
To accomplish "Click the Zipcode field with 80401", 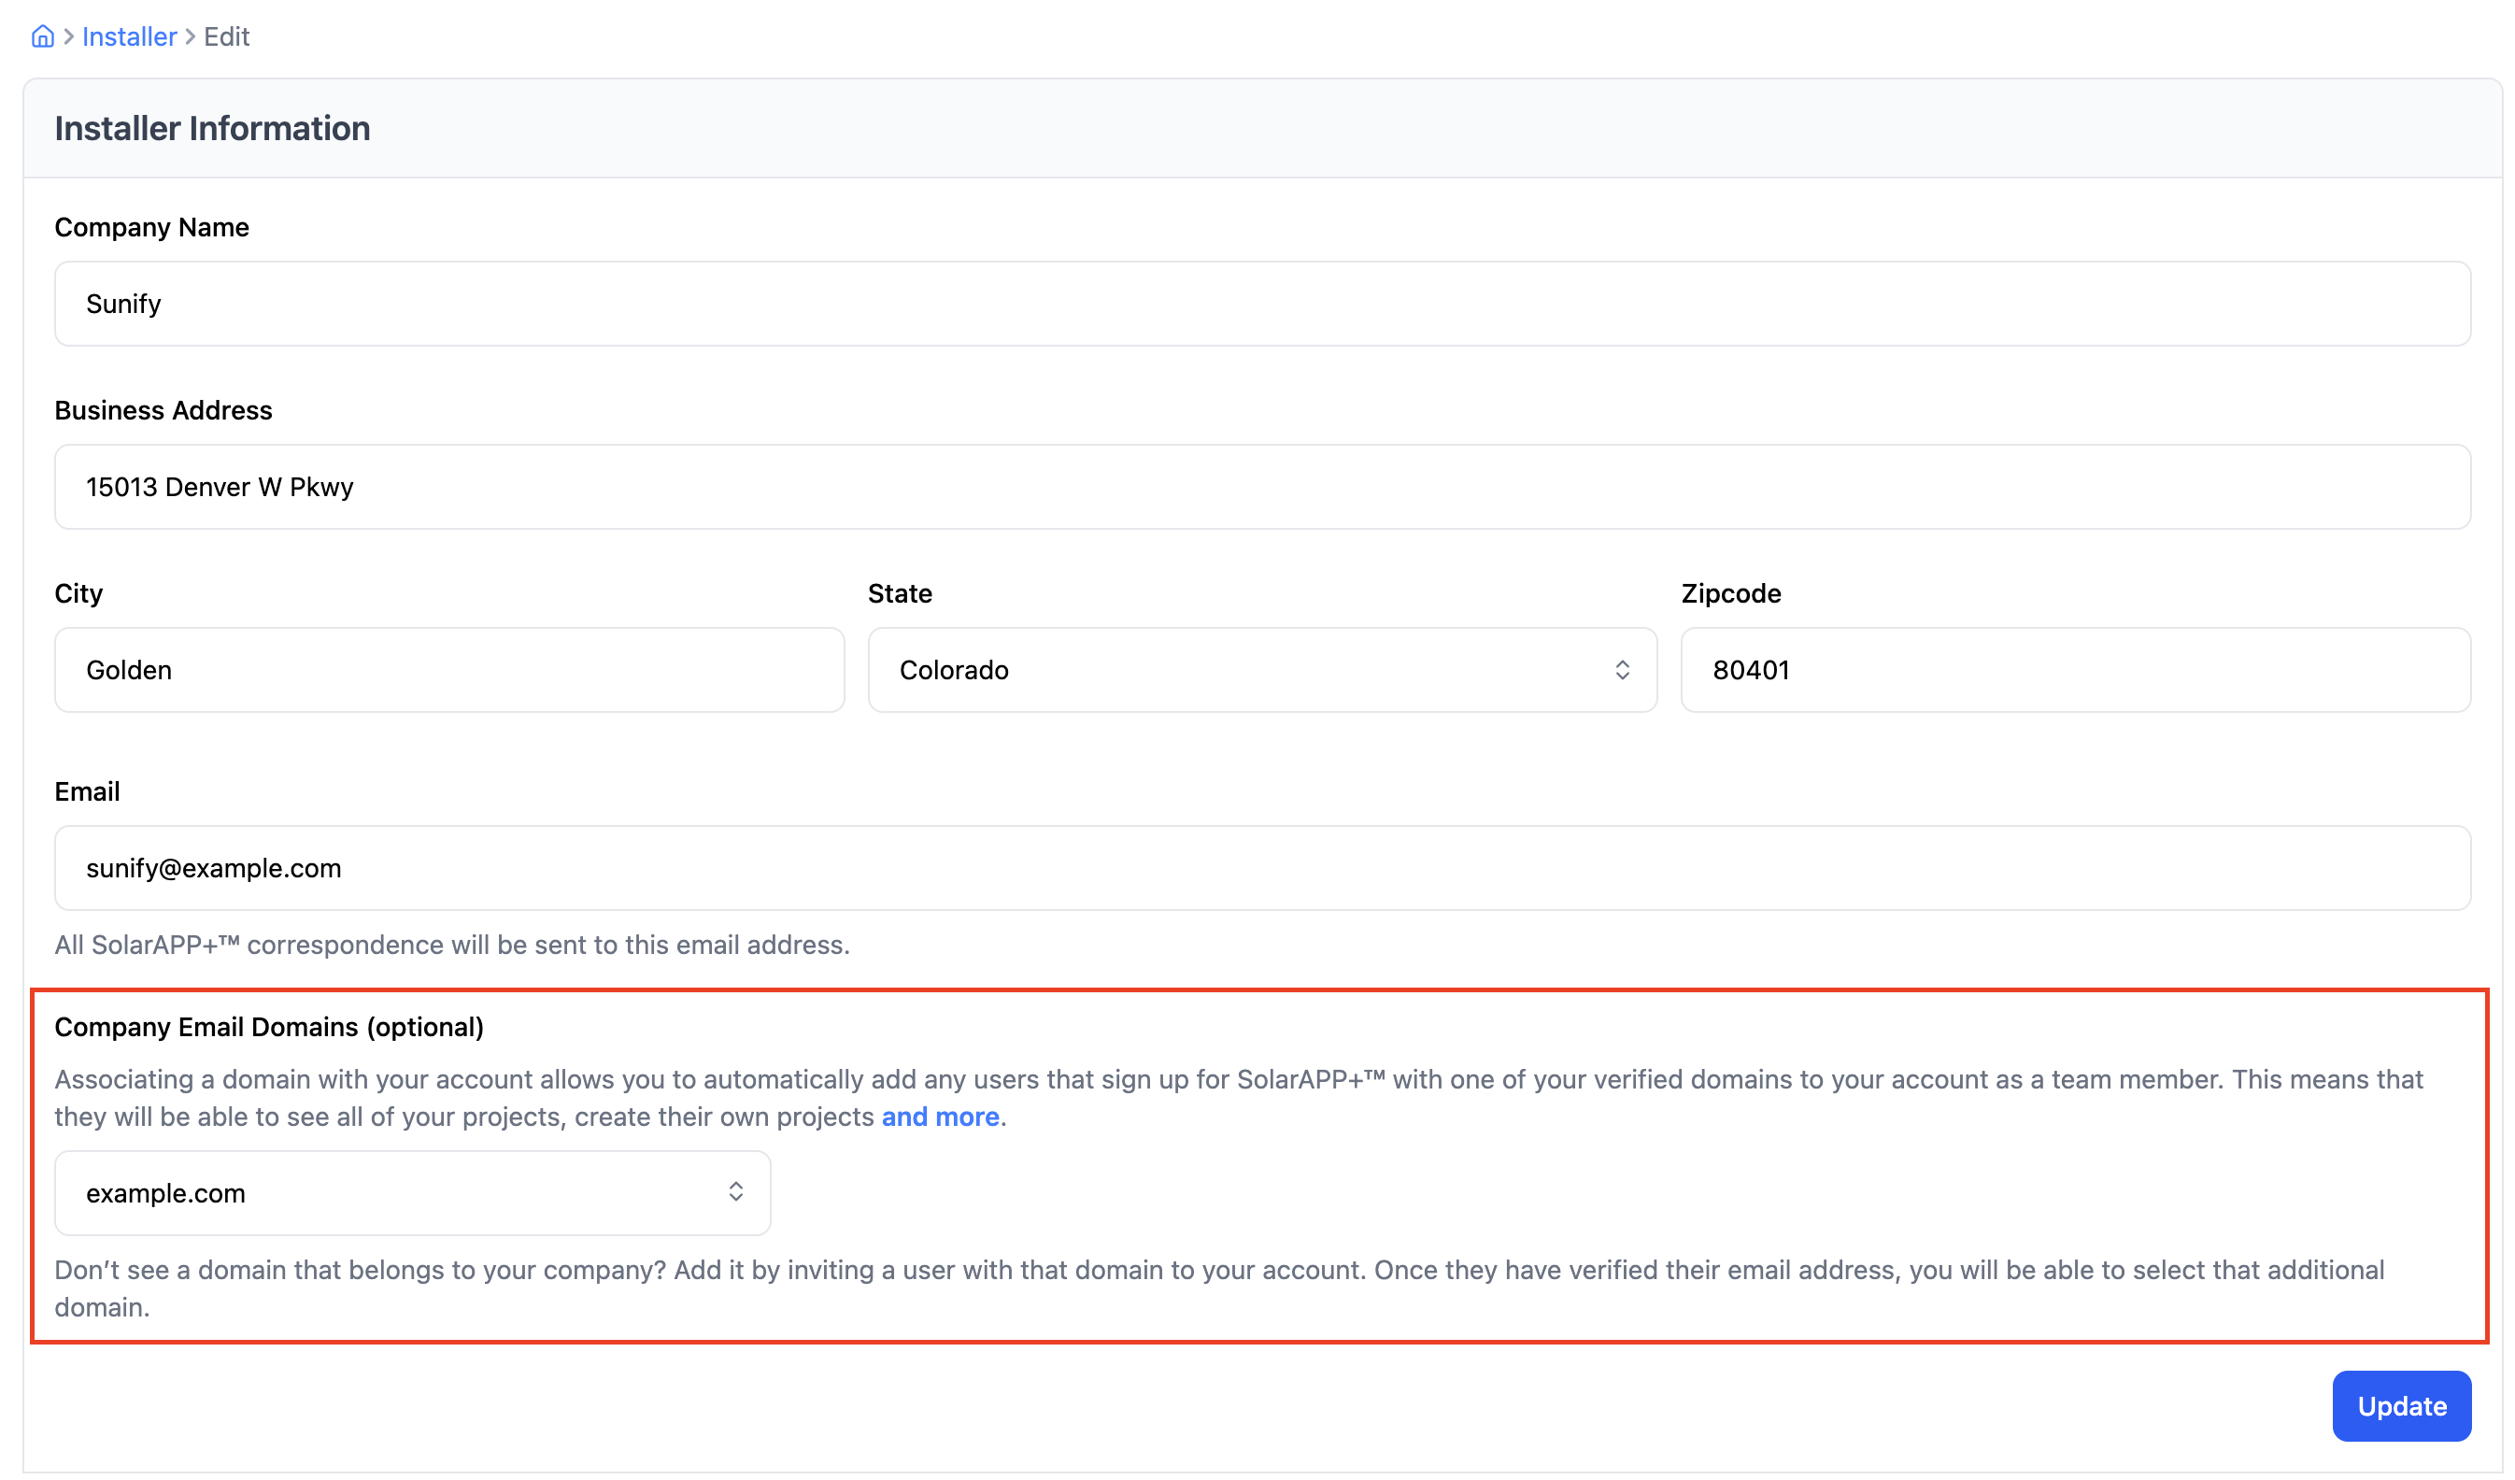I will click(x=2075, y=670).
